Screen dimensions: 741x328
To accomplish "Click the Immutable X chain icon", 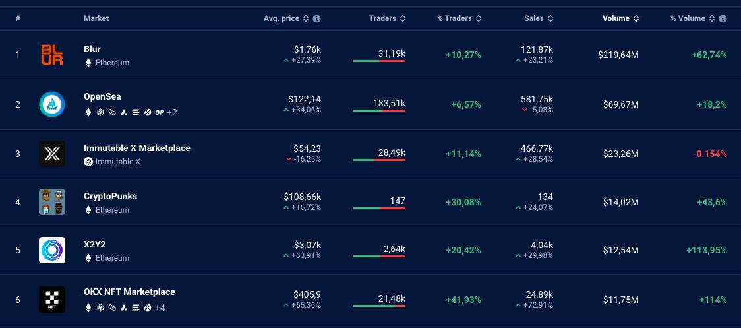I will (x=88, y=162).
